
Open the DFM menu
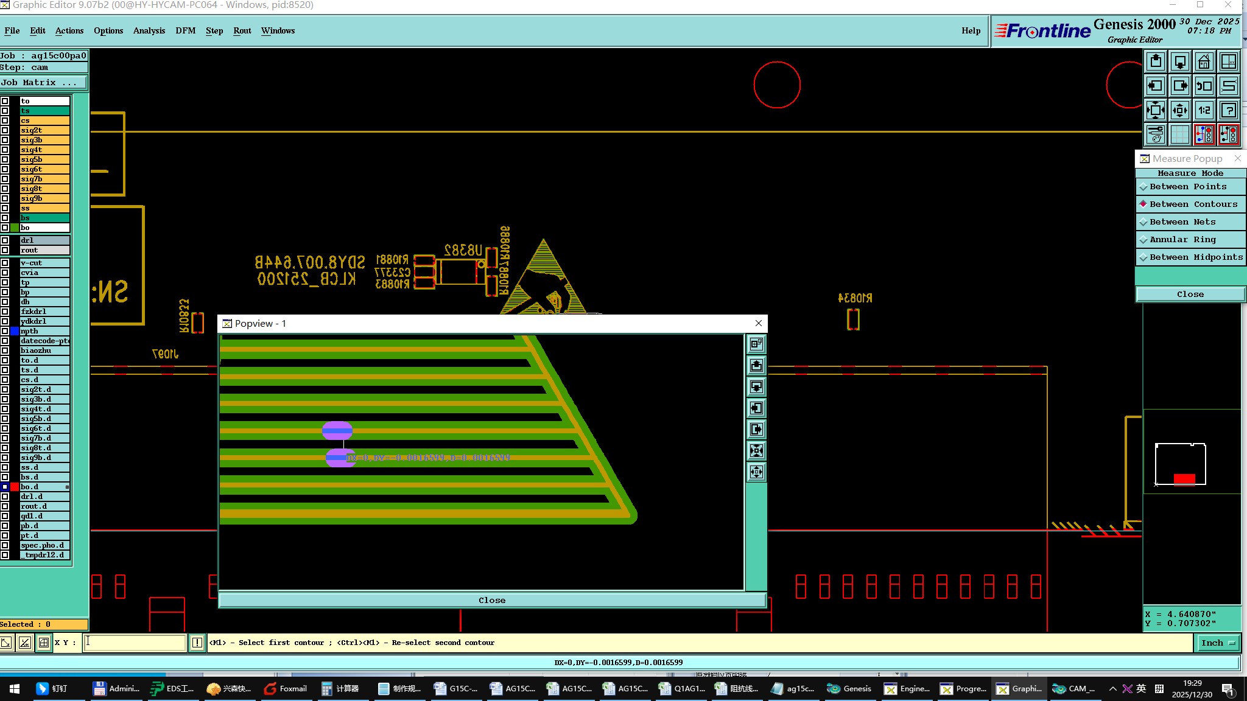[x=185, y=30]
